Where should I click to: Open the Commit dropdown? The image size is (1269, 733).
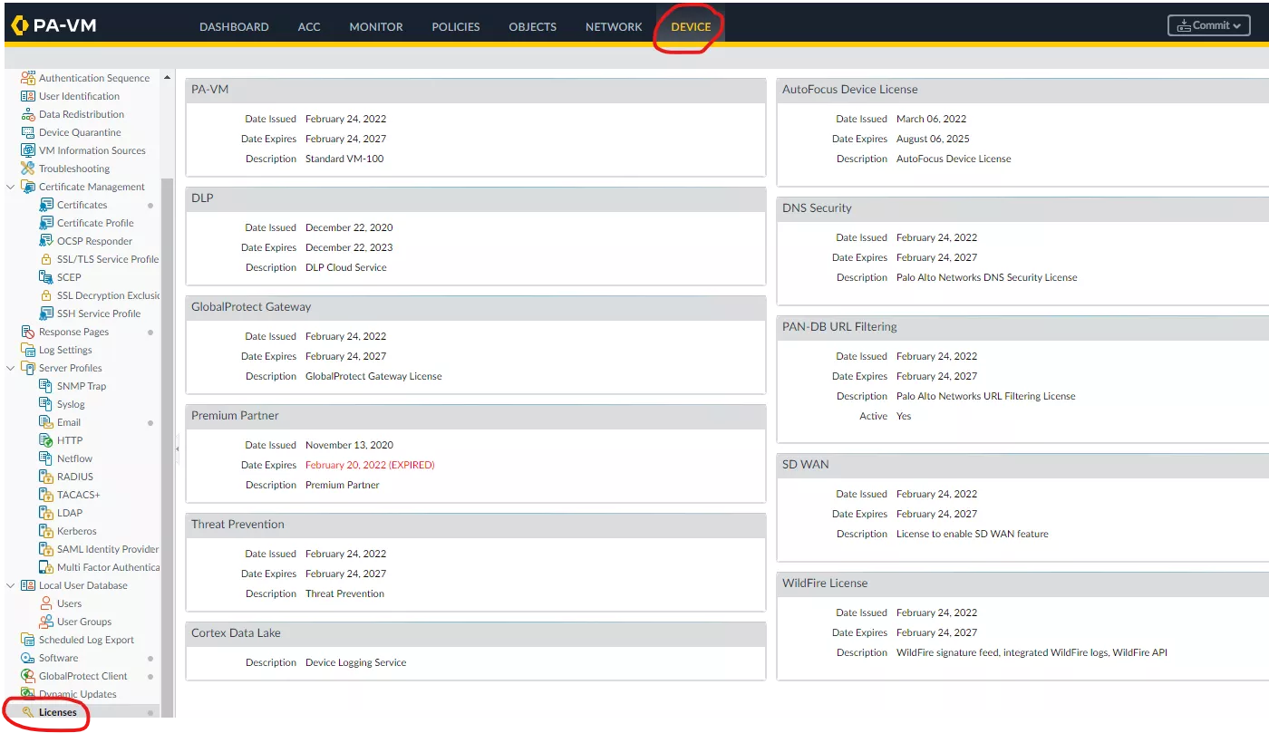click(x=1209, y=25)
